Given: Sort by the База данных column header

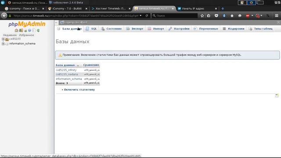Looking at the screenshot, I should tap(65, 65).
